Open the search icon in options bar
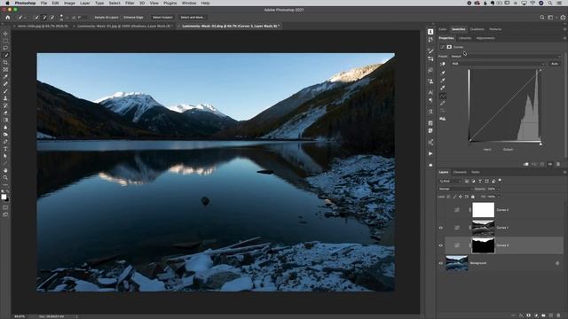 542,18
